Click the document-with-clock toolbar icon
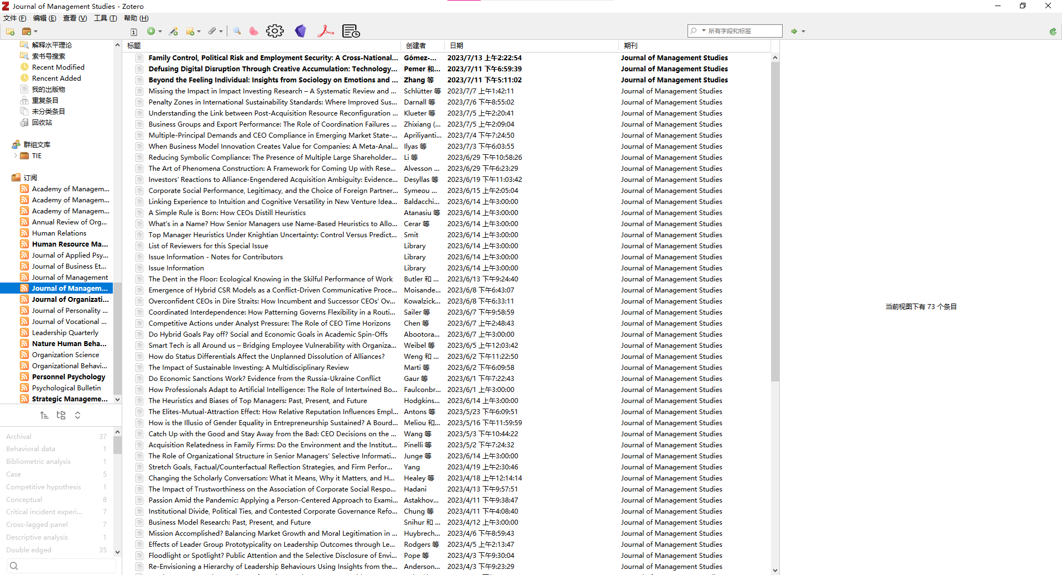Screen dimensions: 1062x575 pos(351,31)
